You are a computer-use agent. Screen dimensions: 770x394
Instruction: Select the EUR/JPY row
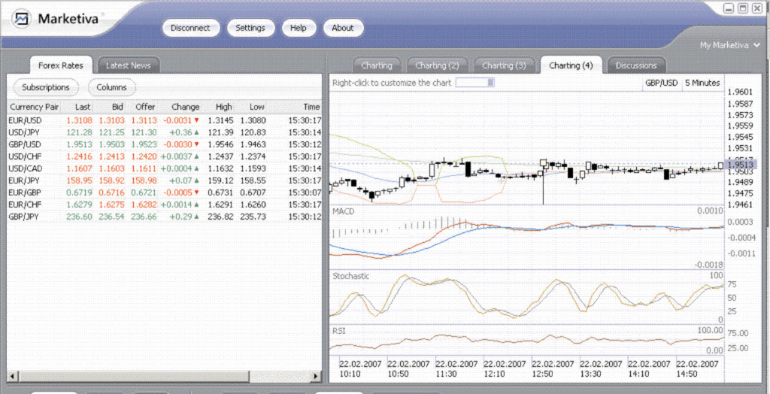point(165,180)
